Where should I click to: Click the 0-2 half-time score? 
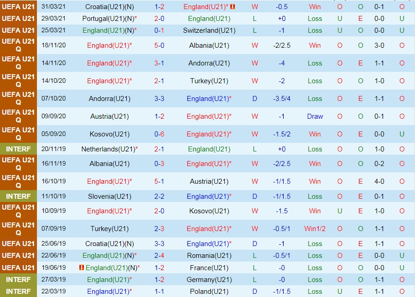[x=379, y=164]
